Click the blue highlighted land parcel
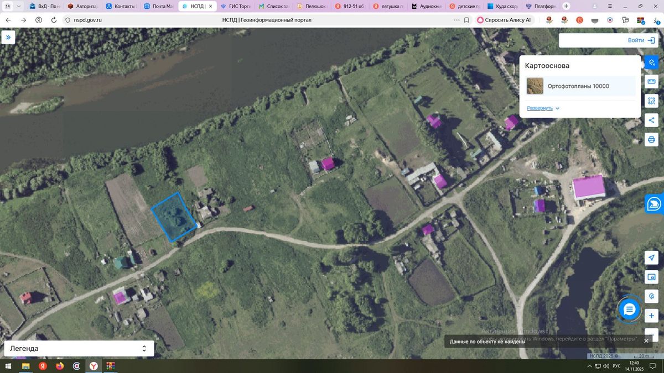 tap(174, 217)
